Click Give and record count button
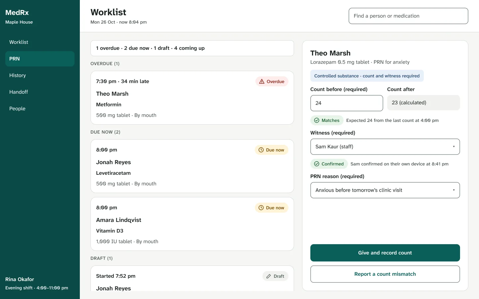The image size is (479, 299). [385, 253]
